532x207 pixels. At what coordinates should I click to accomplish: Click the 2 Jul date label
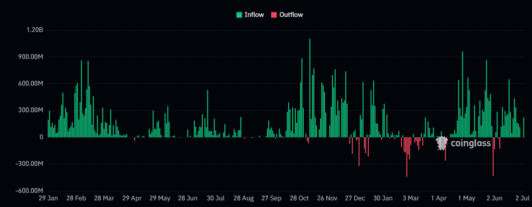pyautogui.click(x=523, y=198)
